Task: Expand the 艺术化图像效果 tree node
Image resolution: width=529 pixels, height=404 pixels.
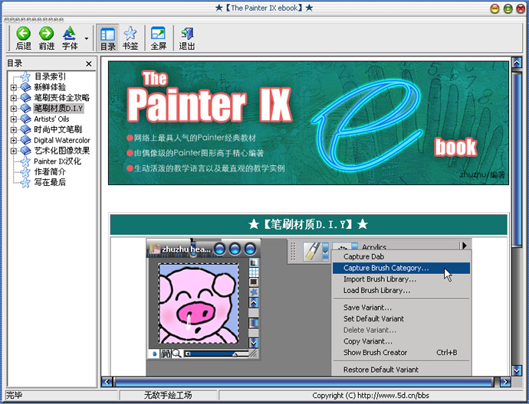Action: pos(13,151)
